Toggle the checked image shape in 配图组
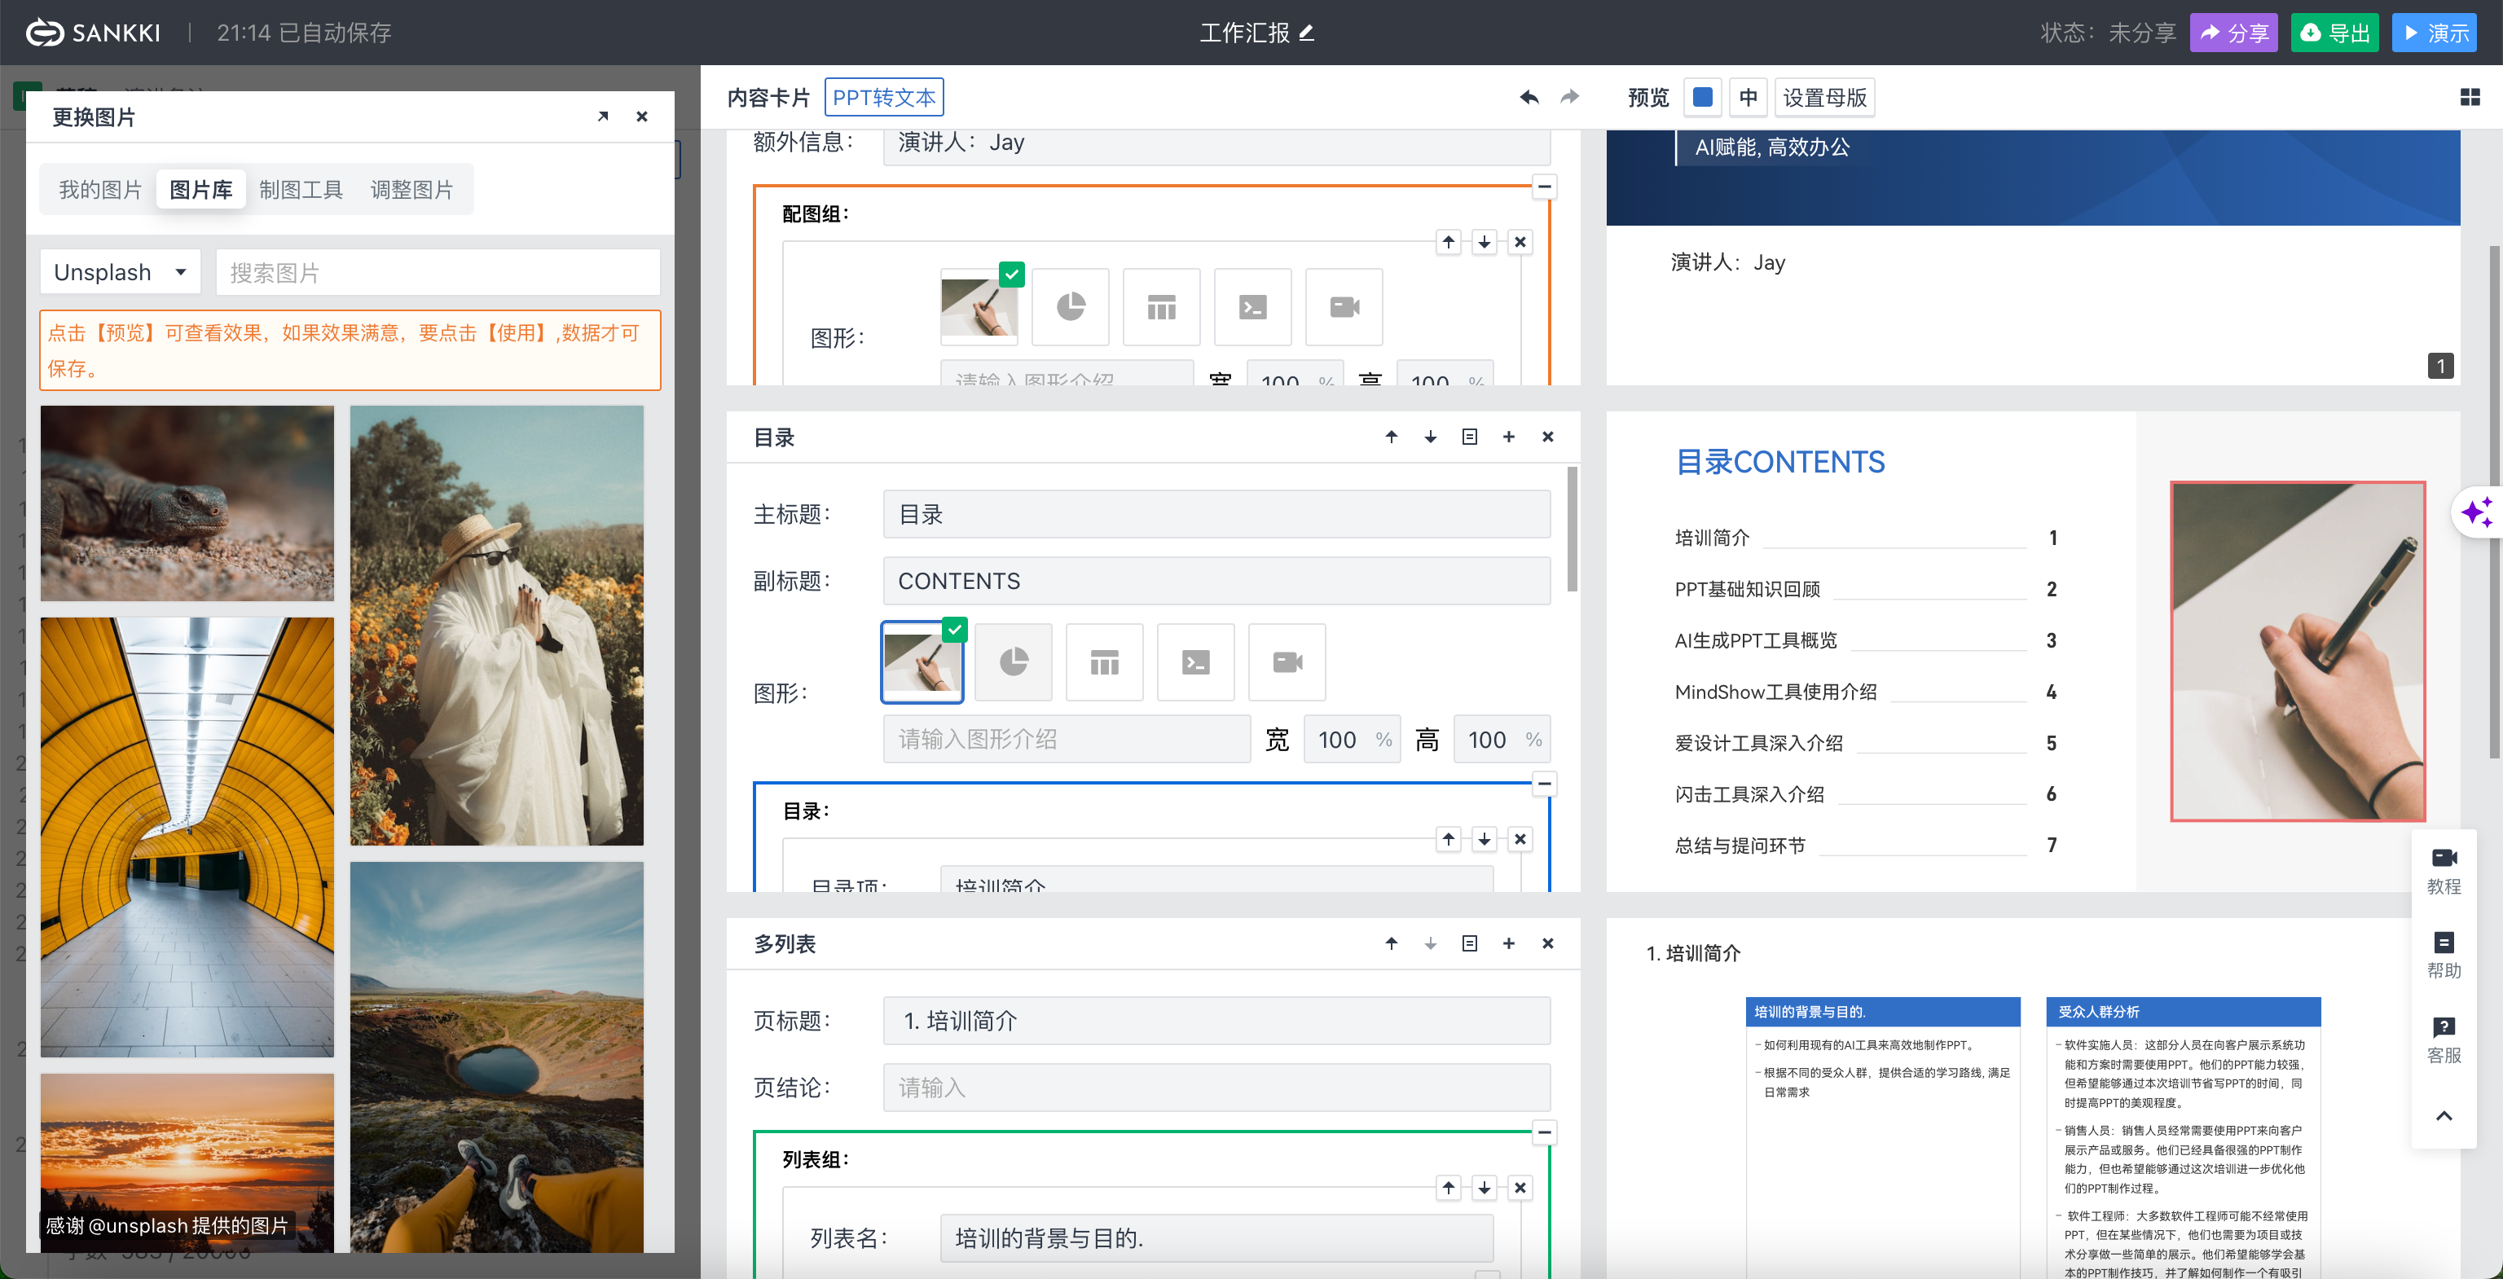 (x=979, y=307)
